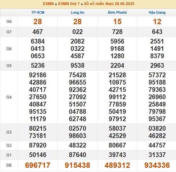Click special prize number 489312
The width and height of the screenshot is (176, 172).
point(117,165)
